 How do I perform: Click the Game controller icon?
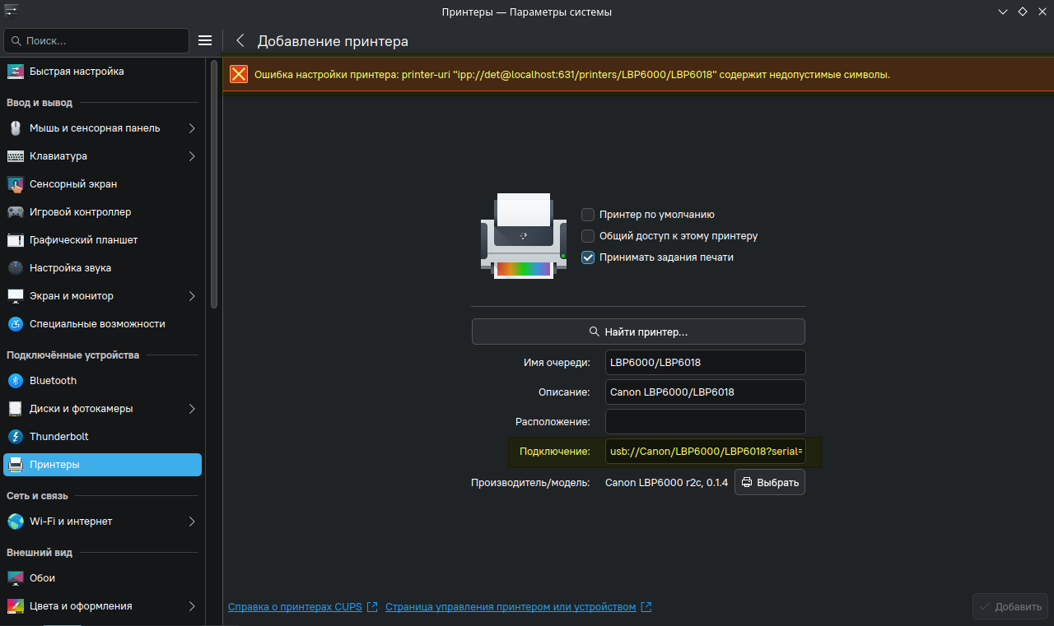(16, 212)
